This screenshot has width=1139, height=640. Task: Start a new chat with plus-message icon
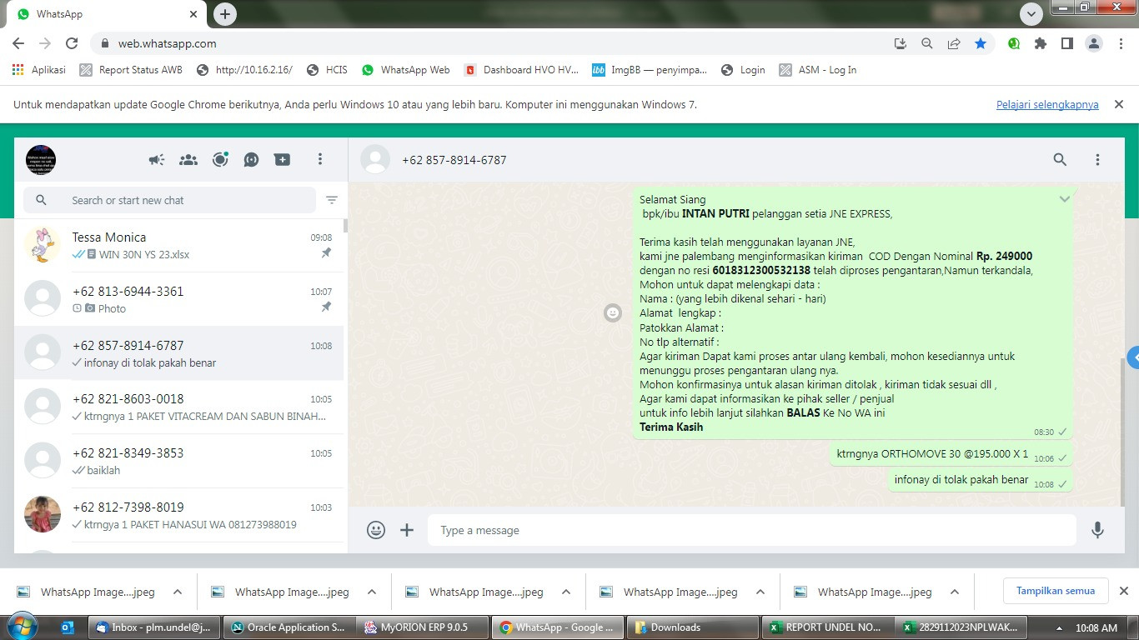[x=283, y=159]
